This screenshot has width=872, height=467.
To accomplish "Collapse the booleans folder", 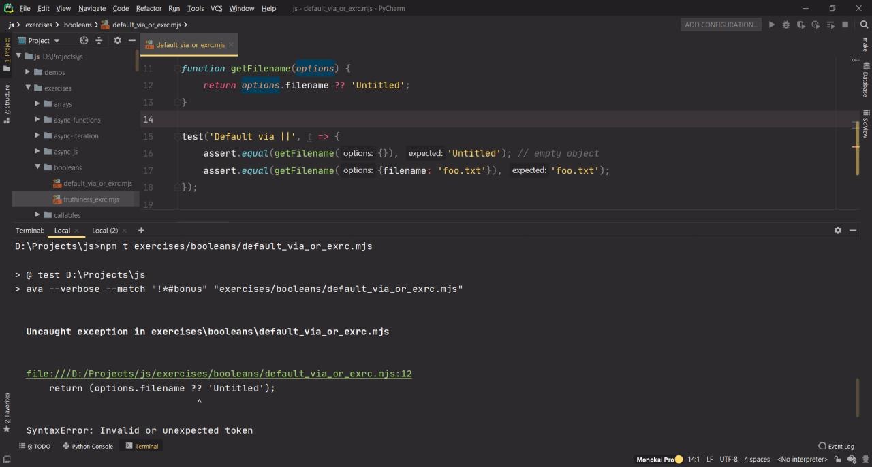I will pos(37,167).
